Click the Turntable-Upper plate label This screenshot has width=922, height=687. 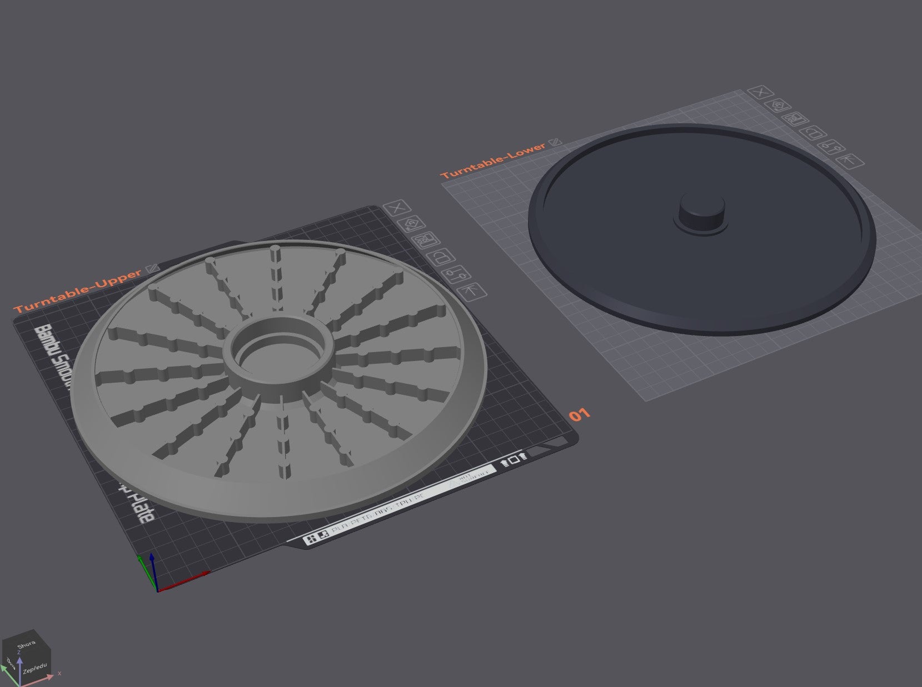pyautogui.click(x=78, y=291)
